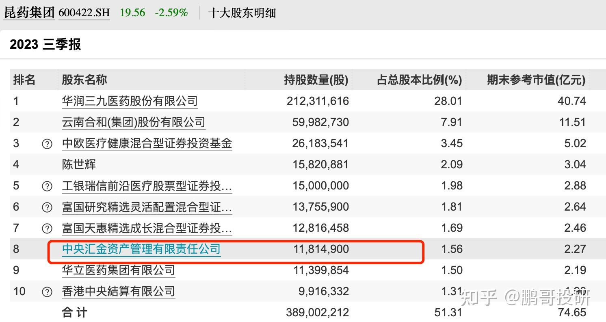Open shareholder 香港中央結算有限公司
This screenshot has height=322, width=606.
tap(118, 291)
